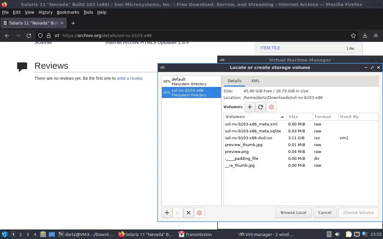
Task: Bookmark this page with the star icon
Action: coord(353,36)
